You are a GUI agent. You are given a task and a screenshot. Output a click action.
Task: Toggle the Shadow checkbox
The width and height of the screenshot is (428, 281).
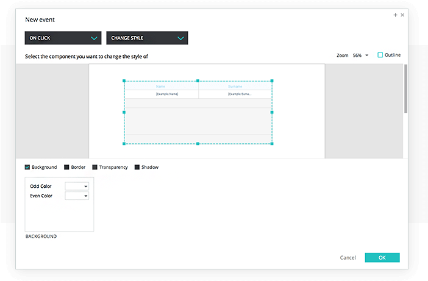137,167
